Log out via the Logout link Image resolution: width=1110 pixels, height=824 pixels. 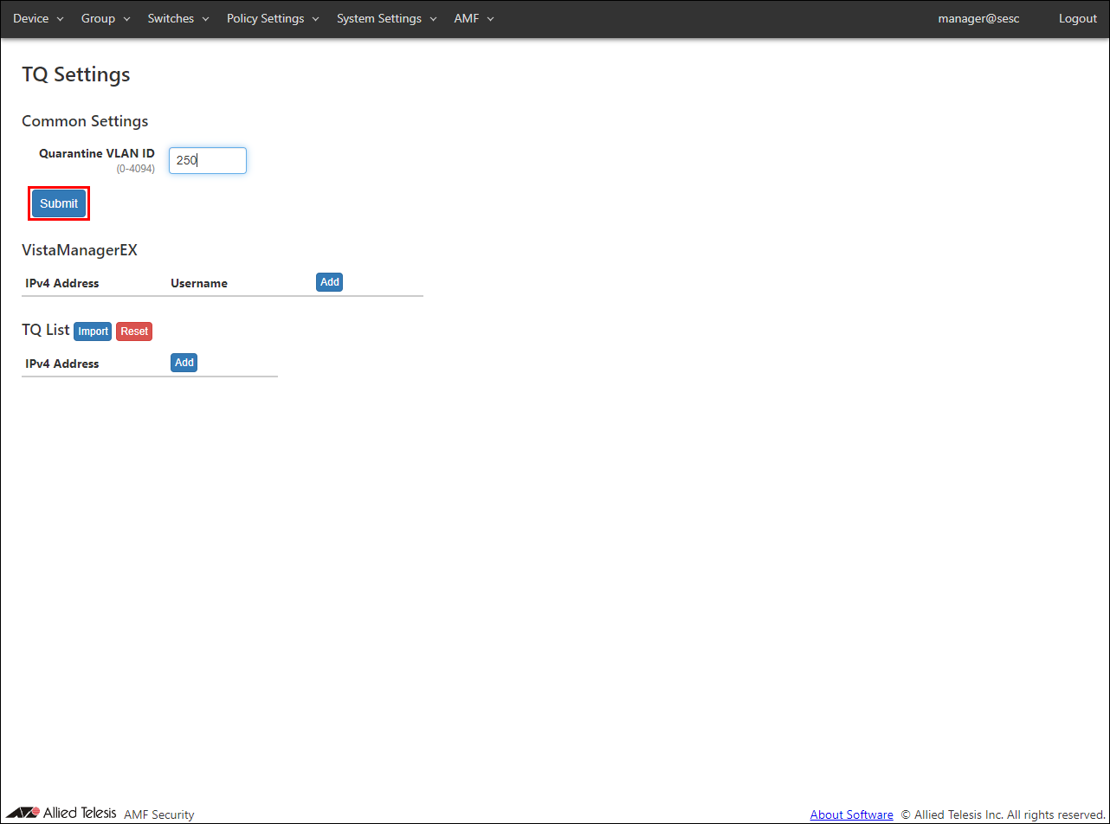point(1078,18)
